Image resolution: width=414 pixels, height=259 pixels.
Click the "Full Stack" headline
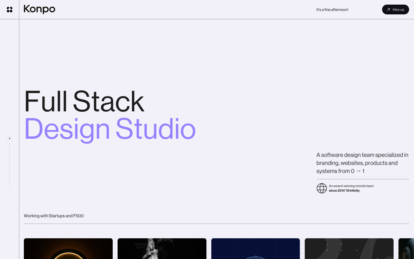pyautogui.click(x=84, y=101)
